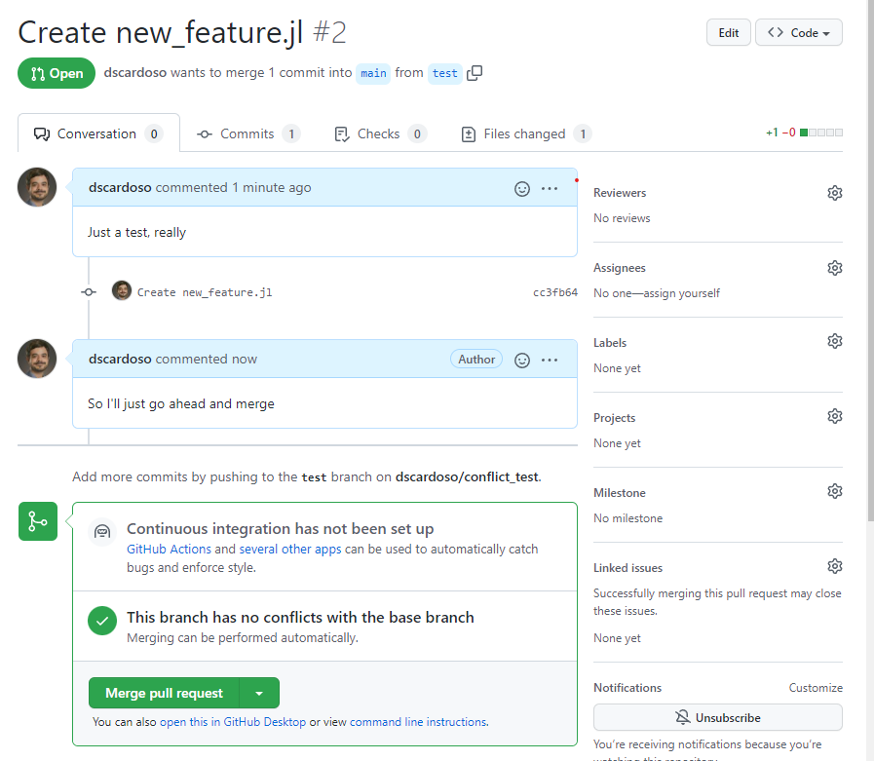Switch to the Commits tab
The width and height of the screenshot is (874, 761).
point(247,133)
